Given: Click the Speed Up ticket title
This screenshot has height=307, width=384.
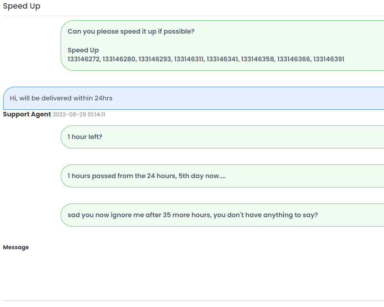Looking at the screenshot, I should (22, 6).
